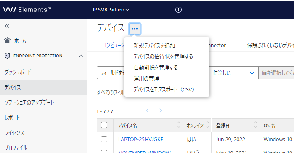This screenshot has height=153, width=294.
Task: Select 自動削除を管理する menu item
Action: click(156, 67)
